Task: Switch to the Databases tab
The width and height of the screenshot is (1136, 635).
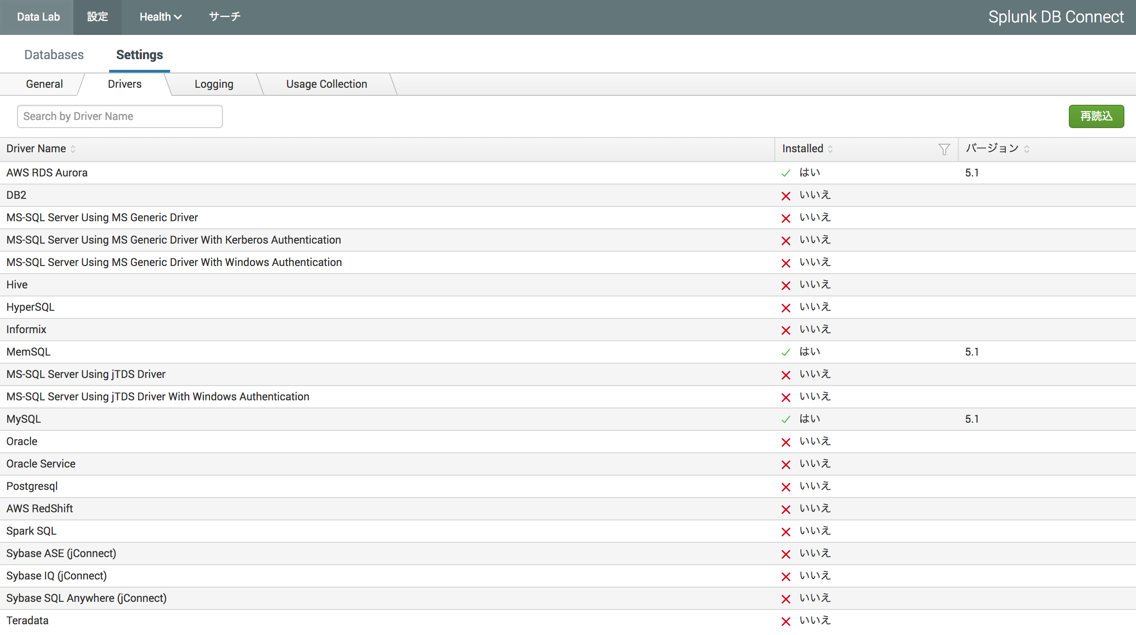Action: point(54,55)
